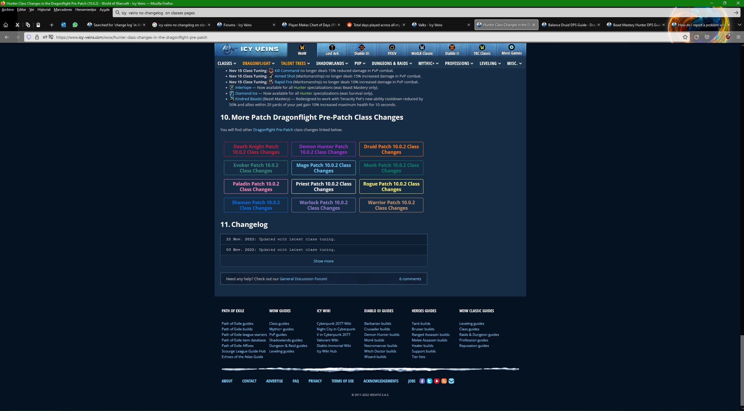
Task: List all tabs with chevron
Action: (x=739, y=25)
